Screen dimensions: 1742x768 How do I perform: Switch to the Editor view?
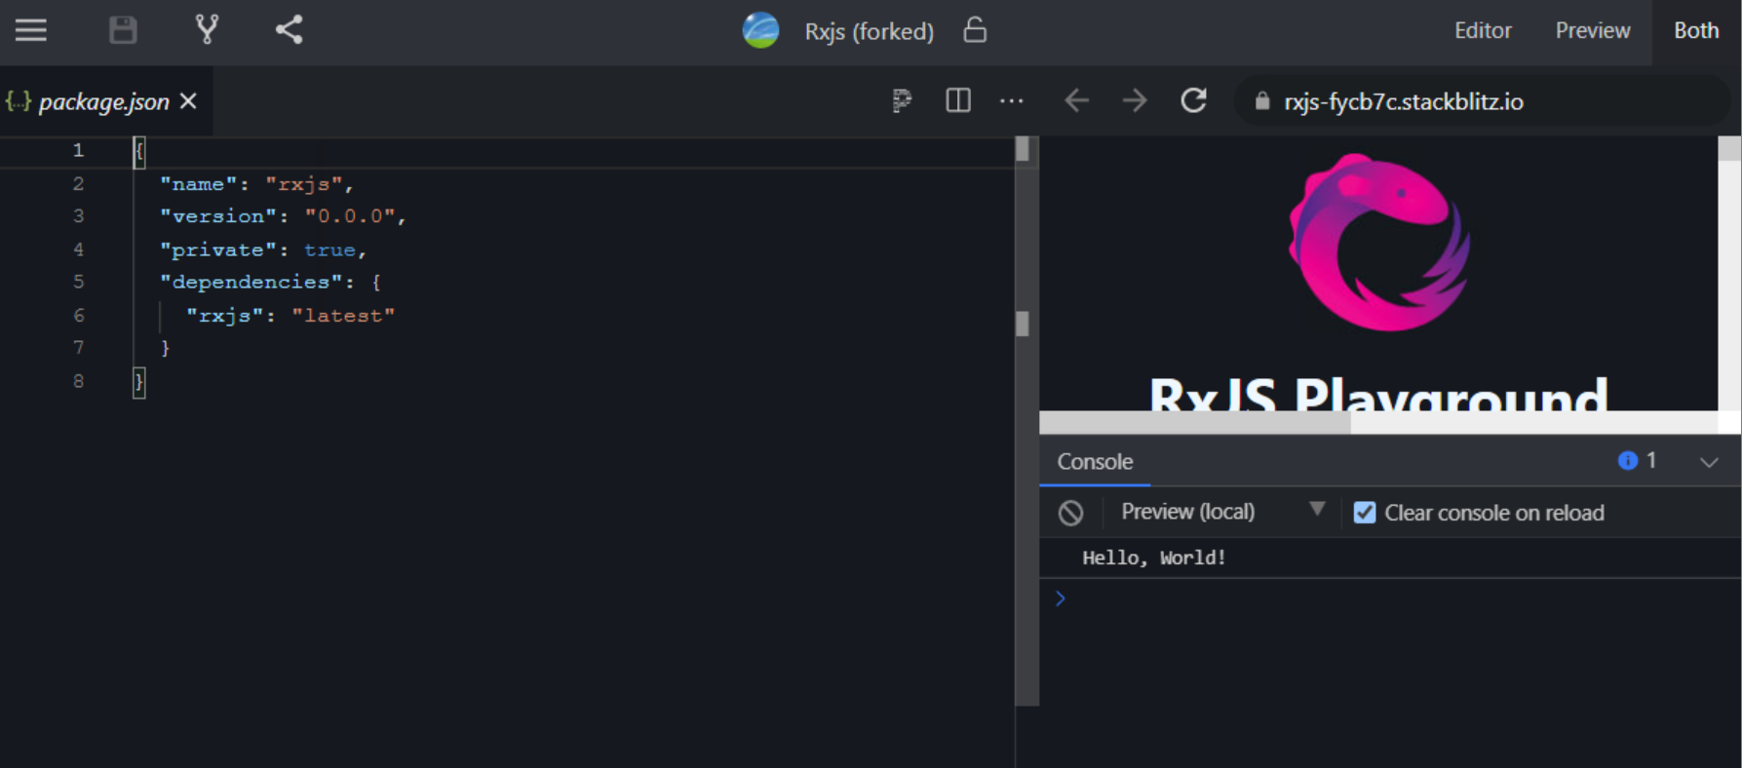1483,31
